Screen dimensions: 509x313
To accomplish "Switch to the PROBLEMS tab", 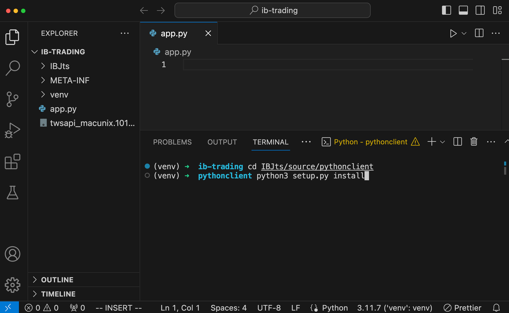I will 172,142.
